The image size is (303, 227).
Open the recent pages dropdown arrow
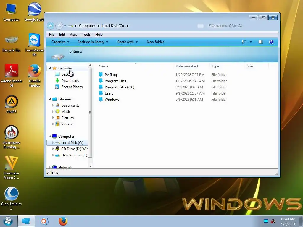tap(65, 26)
